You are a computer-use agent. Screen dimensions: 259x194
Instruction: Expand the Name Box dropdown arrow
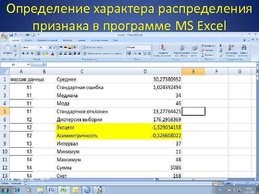[x=28, y=64]
